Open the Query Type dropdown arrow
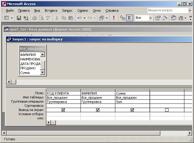The width and height of the screenshot is (194, 143). pos(107,18)
